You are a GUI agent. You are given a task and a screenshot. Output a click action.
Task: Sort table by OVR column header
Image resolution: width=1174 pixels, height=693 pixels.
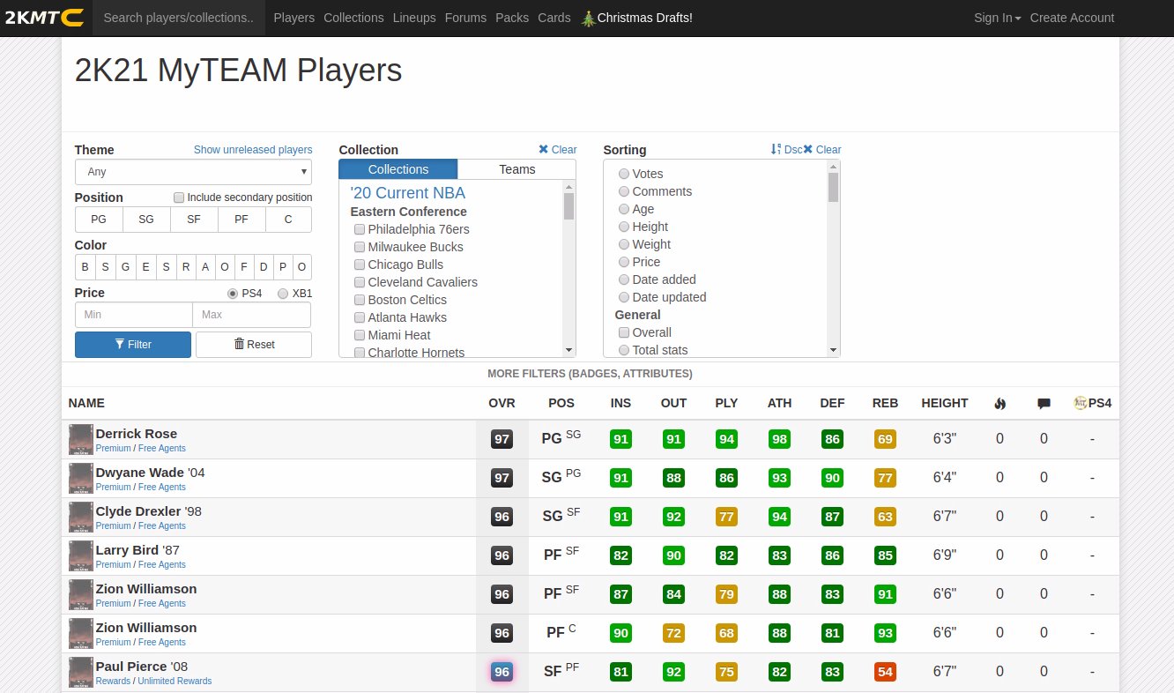[502, 403]
